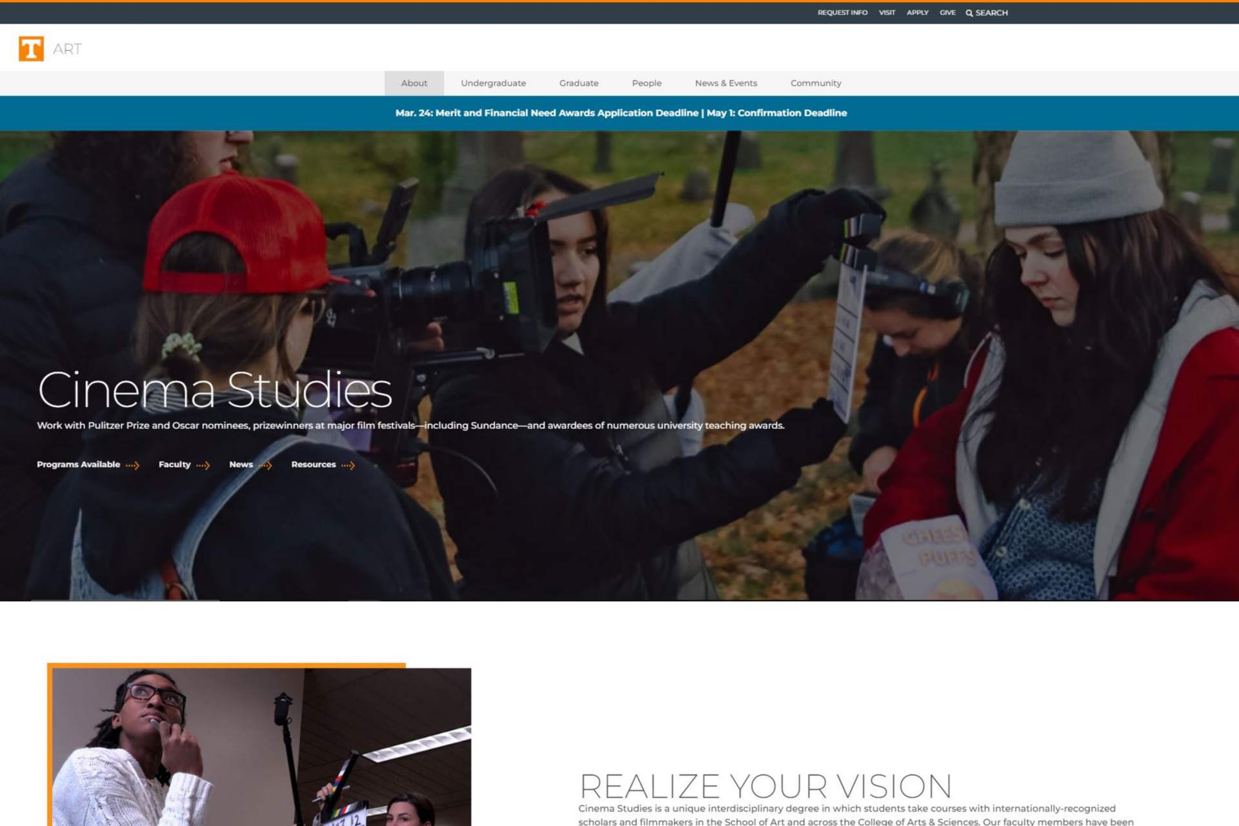Screen dimensions: 1239x826
Task: Open the About menu
Action: click(x=414, y=83)
